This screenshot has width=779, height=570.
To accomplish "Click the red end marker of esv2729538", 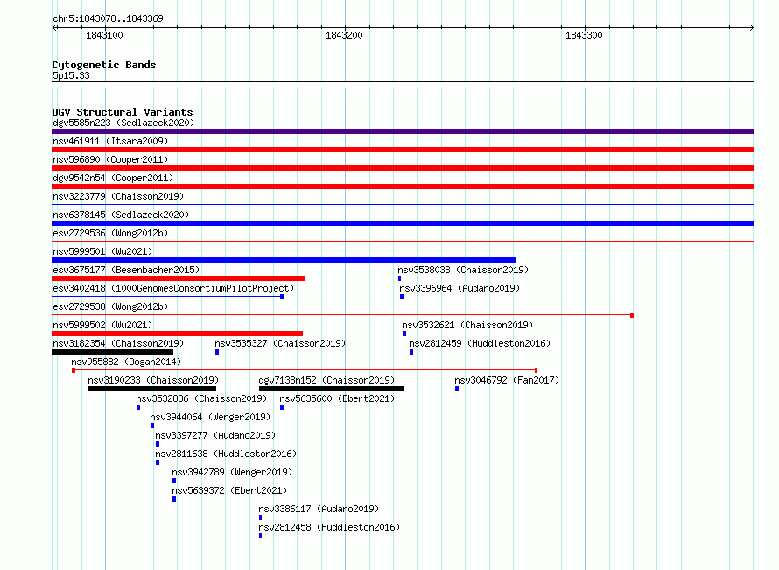I will click(x=632, y=315).
